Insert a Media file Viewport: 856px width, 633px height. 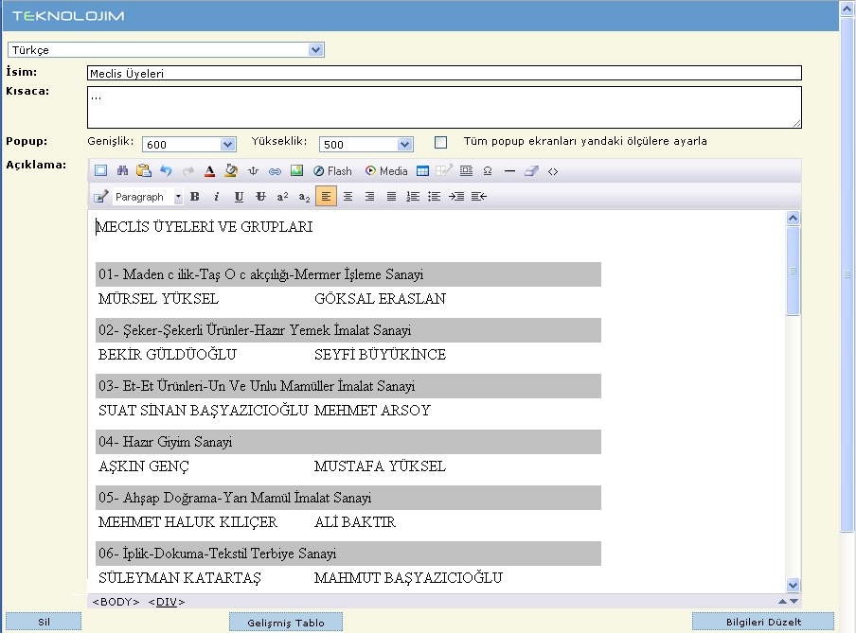pyautogui.click(x=386, y=171)
